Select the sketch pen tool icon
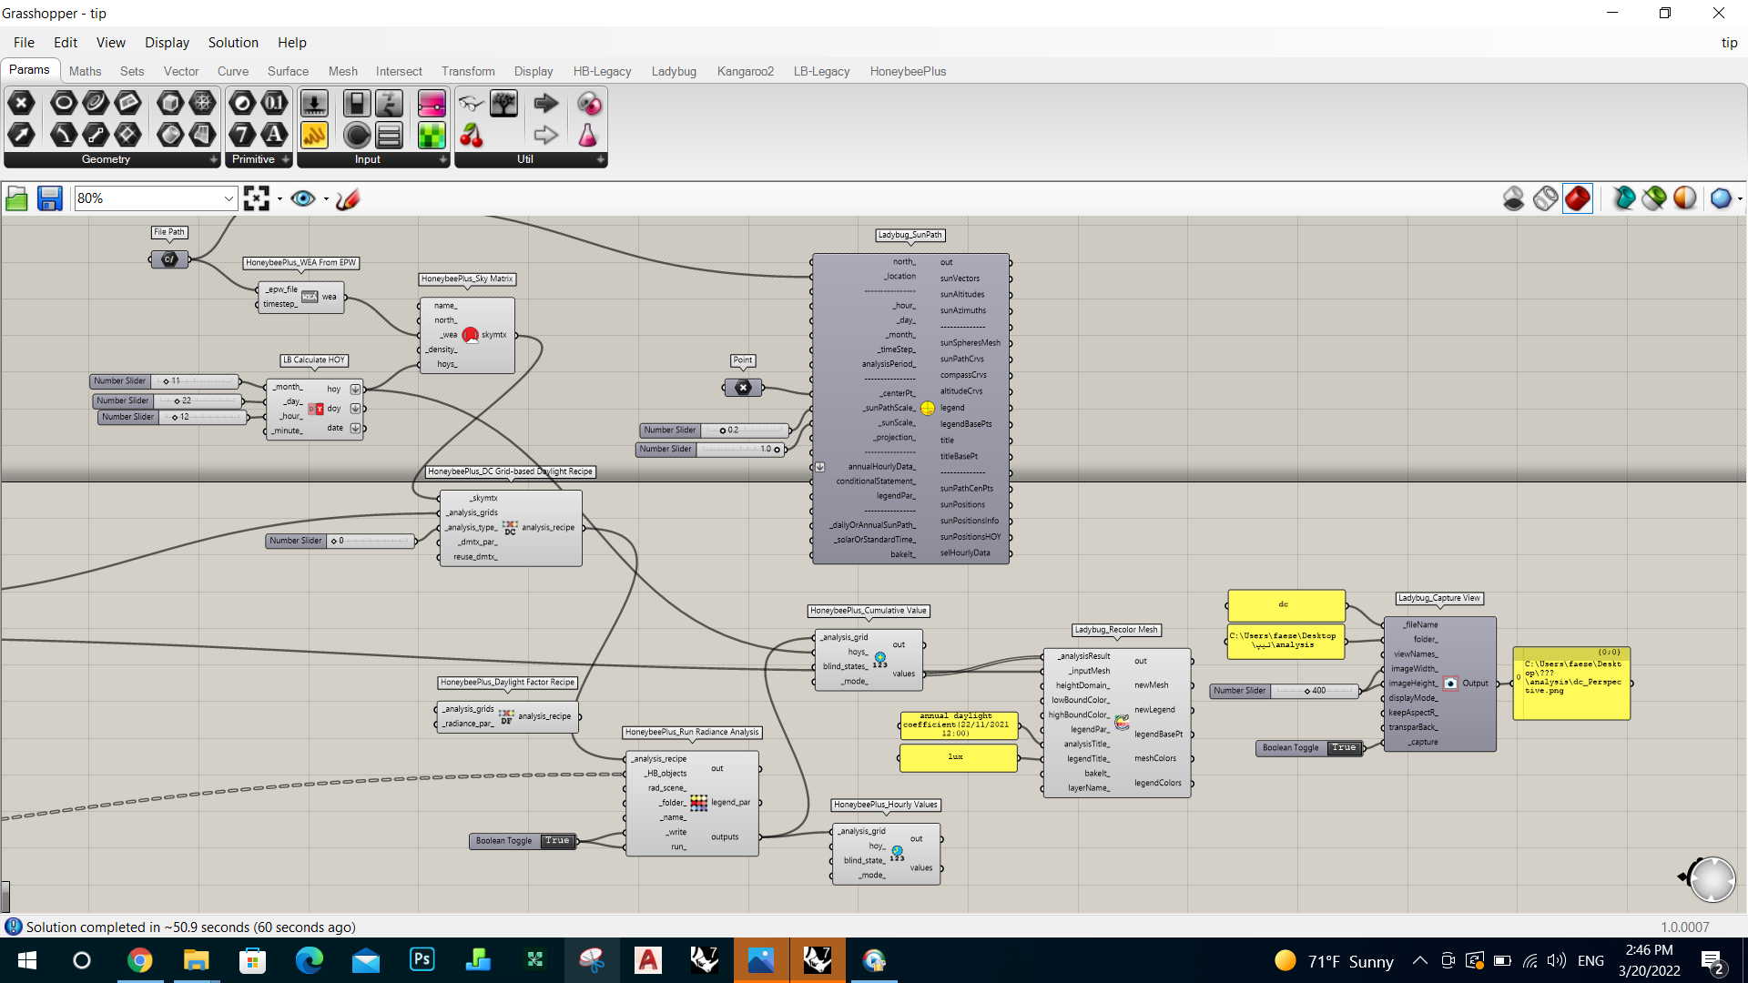 coord(348,198)
